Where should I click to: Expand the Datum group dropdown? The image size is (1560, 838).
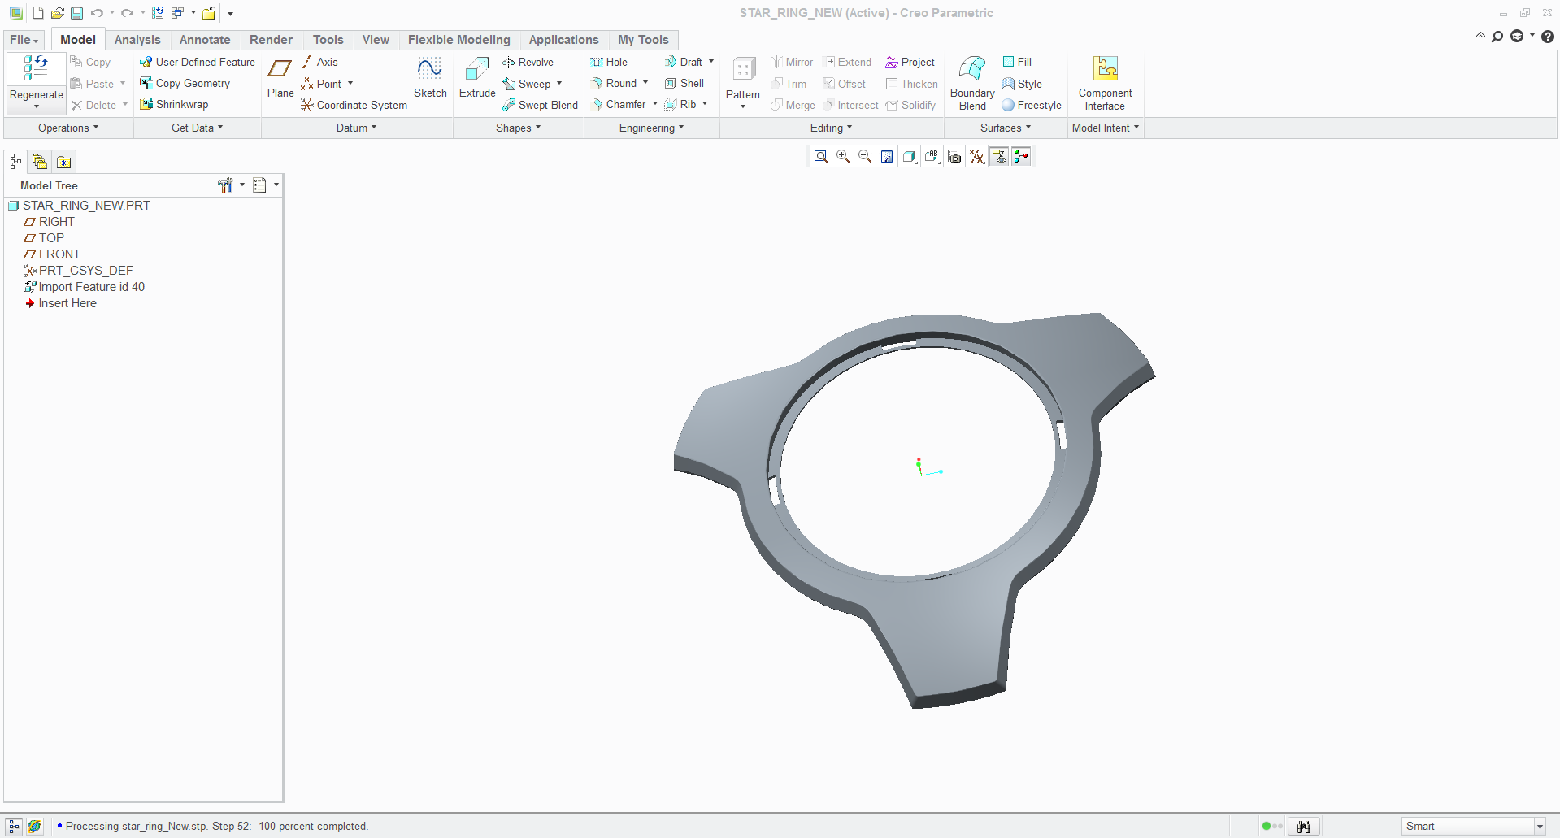pyautogui.click(x=357, y=128)
